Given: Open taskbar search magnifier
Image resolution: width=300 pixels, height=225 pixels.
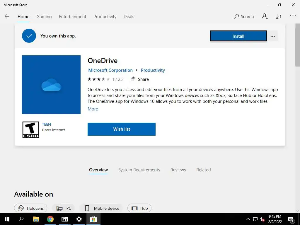Looking at the screenshot, I should (21, 219).
